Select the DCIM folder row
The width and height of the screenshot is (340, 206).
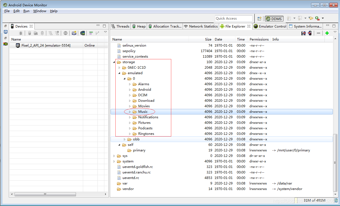coord(222,95)
